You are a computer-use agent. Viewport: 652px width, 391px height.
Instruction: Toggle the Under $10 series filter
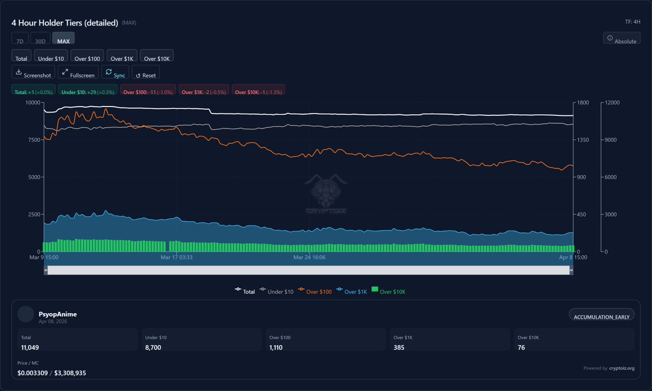point(51,58)
